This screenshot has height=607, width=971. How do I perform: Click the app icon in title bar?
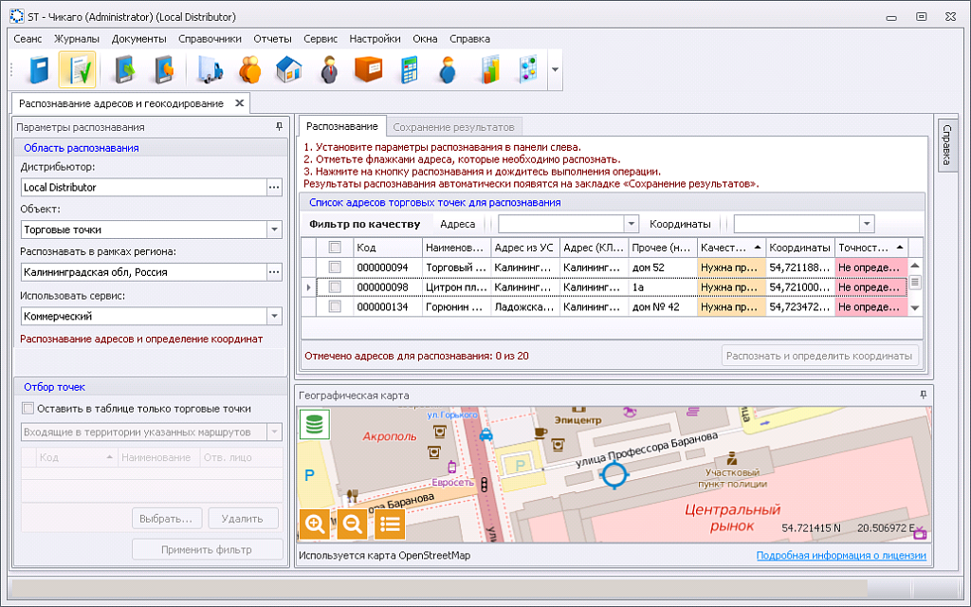tap(16, 17)
